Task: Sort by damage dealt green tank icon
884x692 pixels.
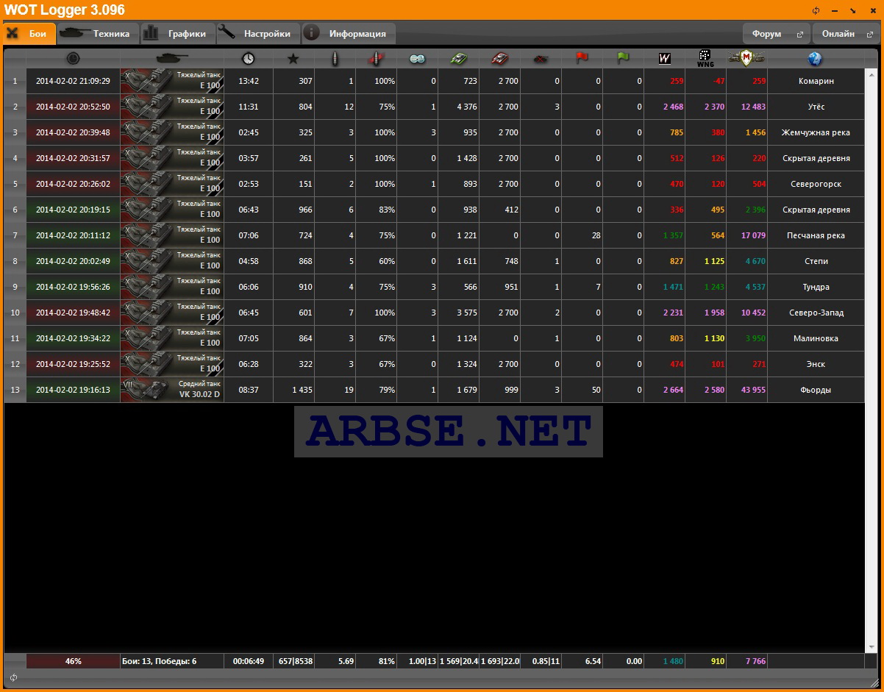Action: 459,58
